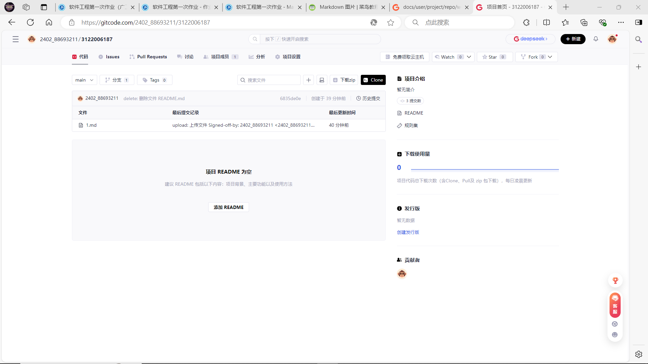Image resolution: width=648 pixels, height=364 pixels.
Task: Expand the Watch dropdown arrow
Action: pos(469,57)
